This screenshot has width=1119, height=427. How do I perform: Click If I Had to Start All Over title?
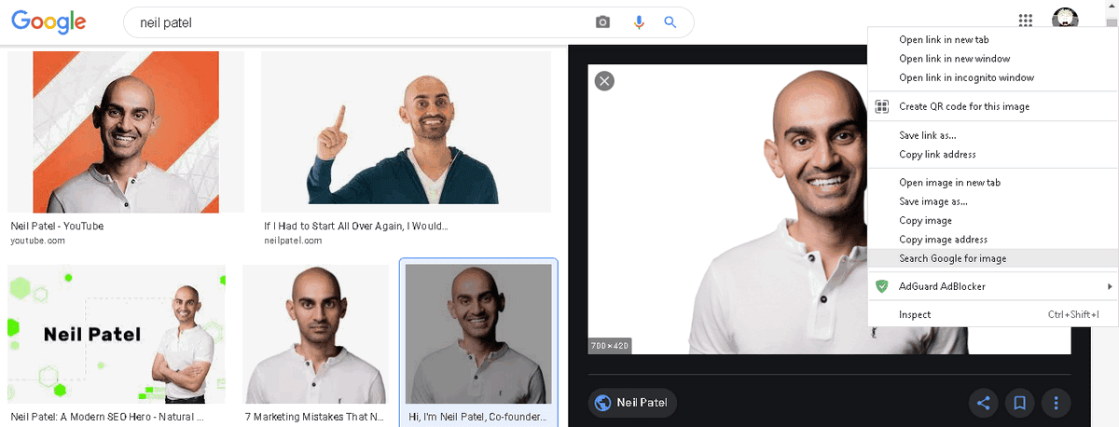356,226
